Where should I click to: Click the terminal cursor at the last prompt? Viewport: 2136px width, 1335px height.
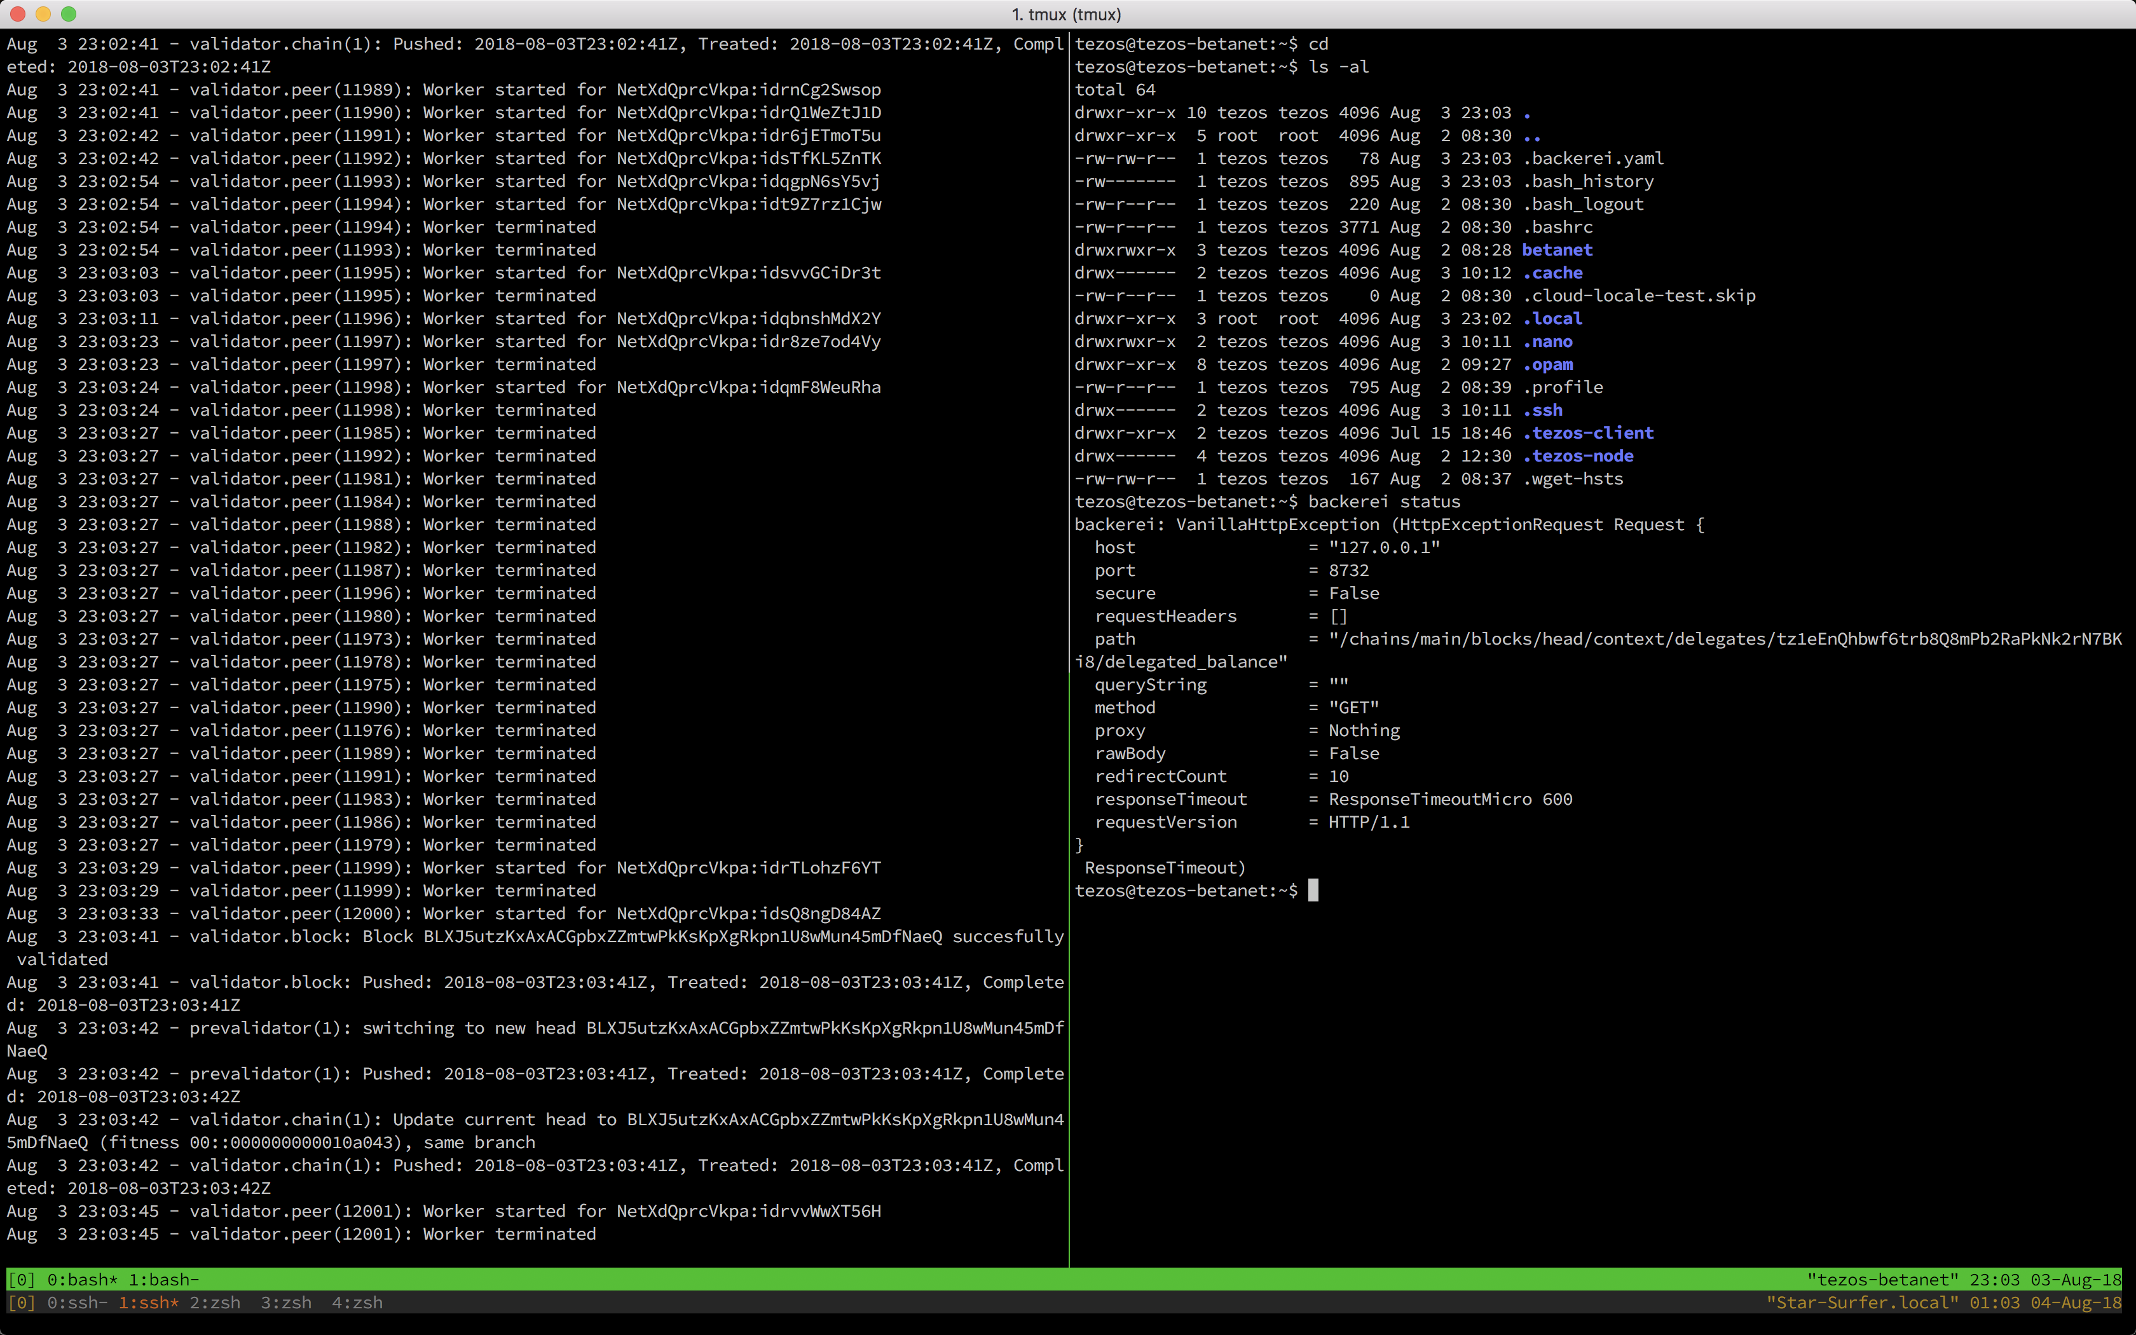pyautogui.click(x=1313, y=890)
